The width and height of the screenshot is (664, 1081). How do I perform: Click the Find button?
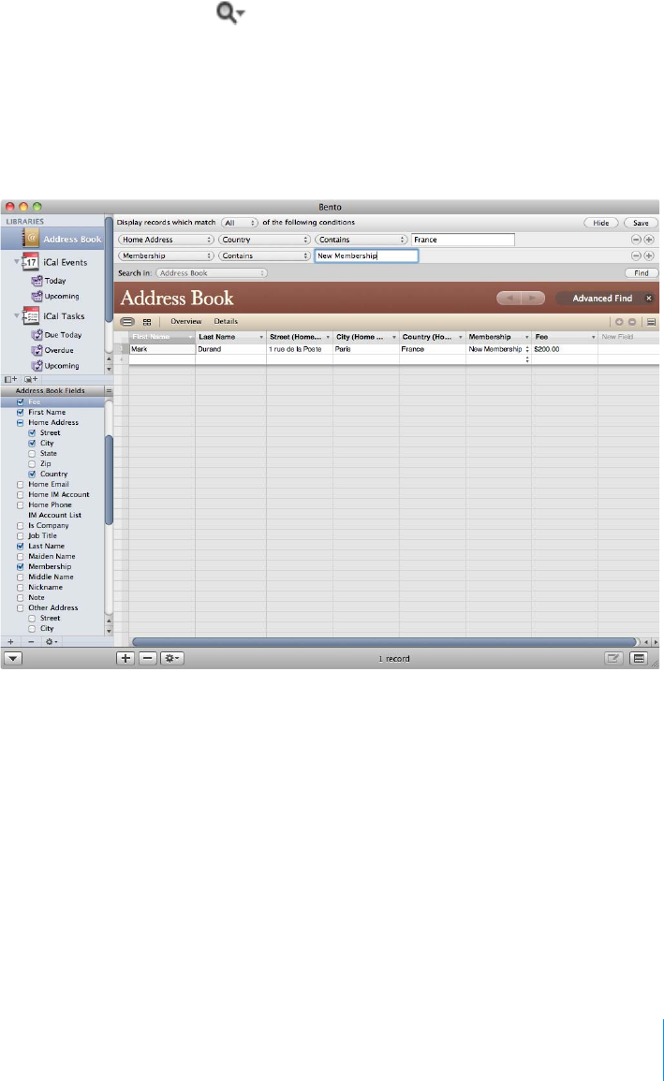point(642,273)
